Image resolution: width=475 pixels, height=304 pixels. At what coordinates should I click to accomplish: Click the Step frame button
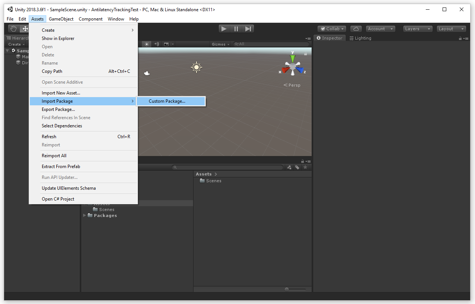(248, 29)
